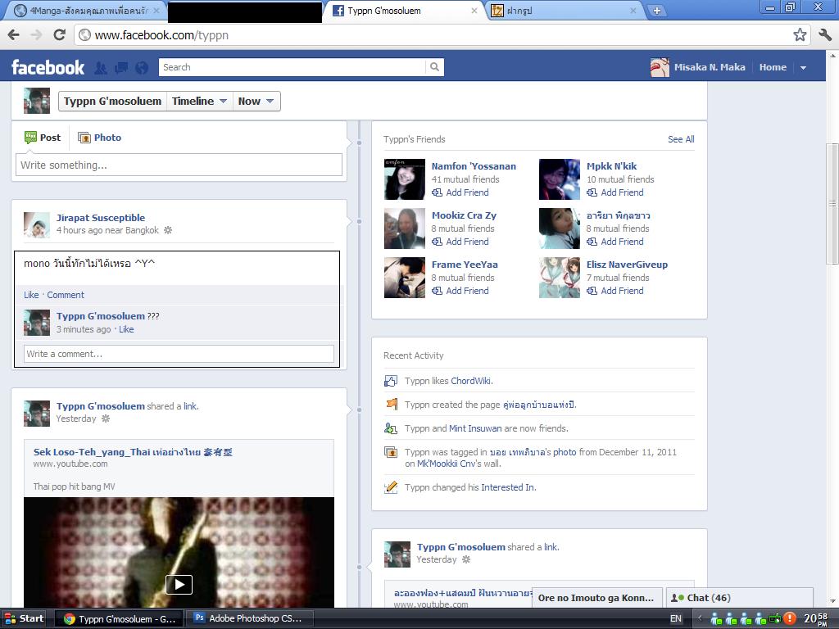
Task: Select the Post tab in composer
Action: (x=43, y=138)
